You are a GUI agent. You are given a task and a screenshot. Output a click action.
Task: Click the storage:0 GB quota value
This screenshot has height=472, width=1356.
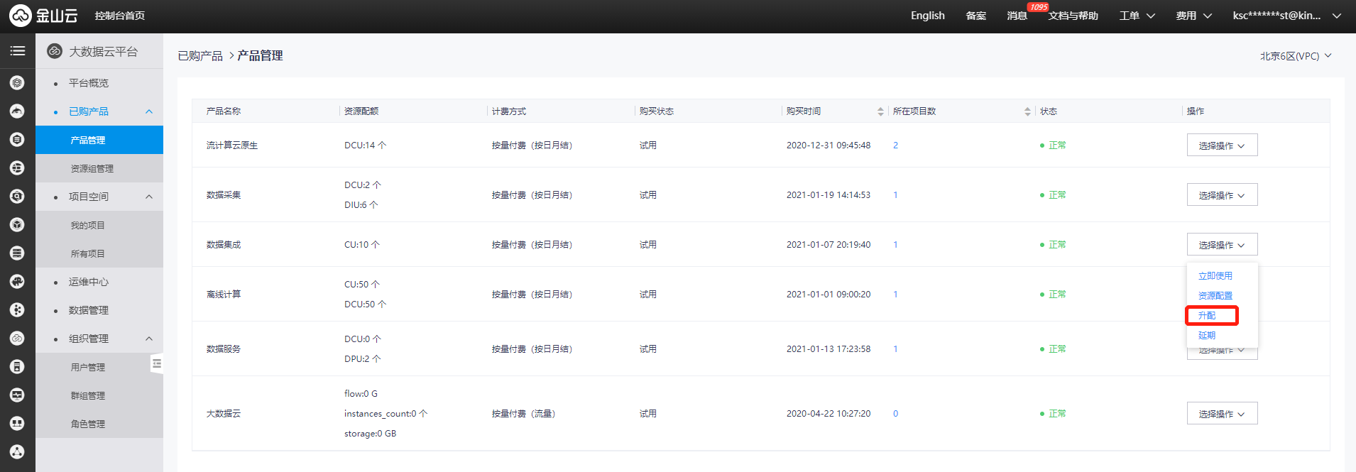coord(371,434)
